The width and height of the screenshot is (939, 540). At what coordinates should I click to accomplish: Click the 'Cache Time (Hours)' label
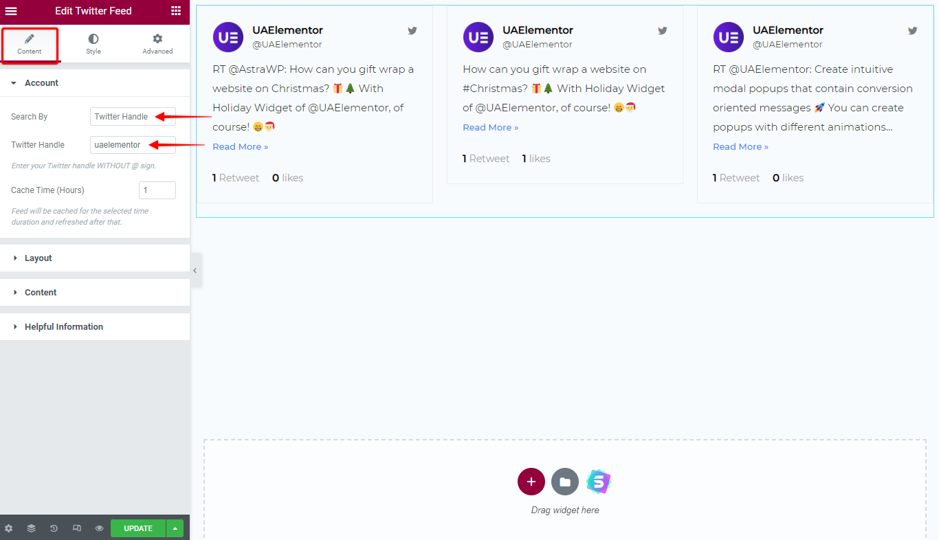point(47,190)
